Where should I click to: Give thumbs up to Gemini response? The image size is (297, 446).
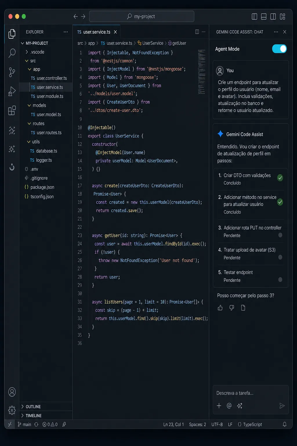point(220,308)
